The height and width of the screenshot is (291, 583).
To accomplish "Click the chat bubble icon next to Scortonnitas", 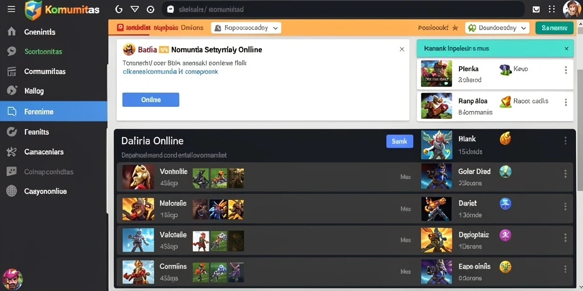I will coord(11,52).
